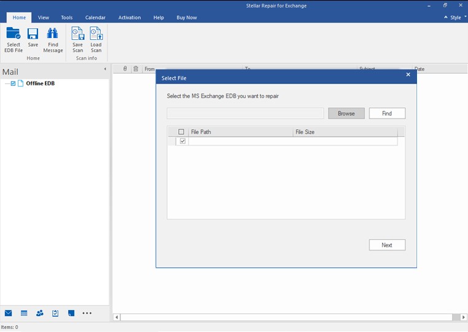Toggle the Offline EDB checkbox

click(13, 83)
